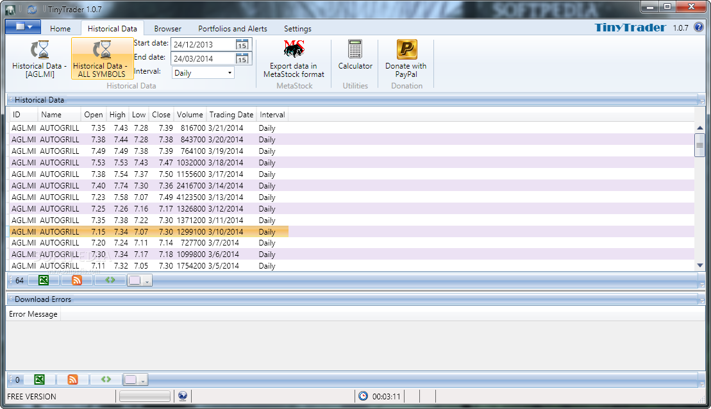This screenshot has height=409, width=711.
Task: Click Historical Data AGL.MI hourglass icon
Action: click(40, 49)
